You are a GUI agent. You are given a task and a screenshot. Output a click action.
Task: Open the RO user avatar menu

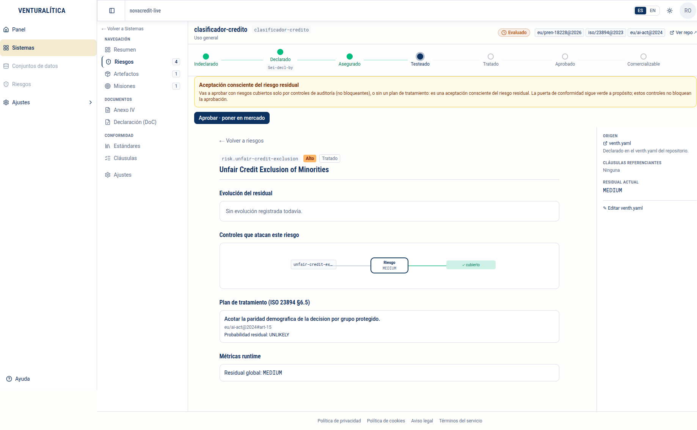[x=688, y=11]
